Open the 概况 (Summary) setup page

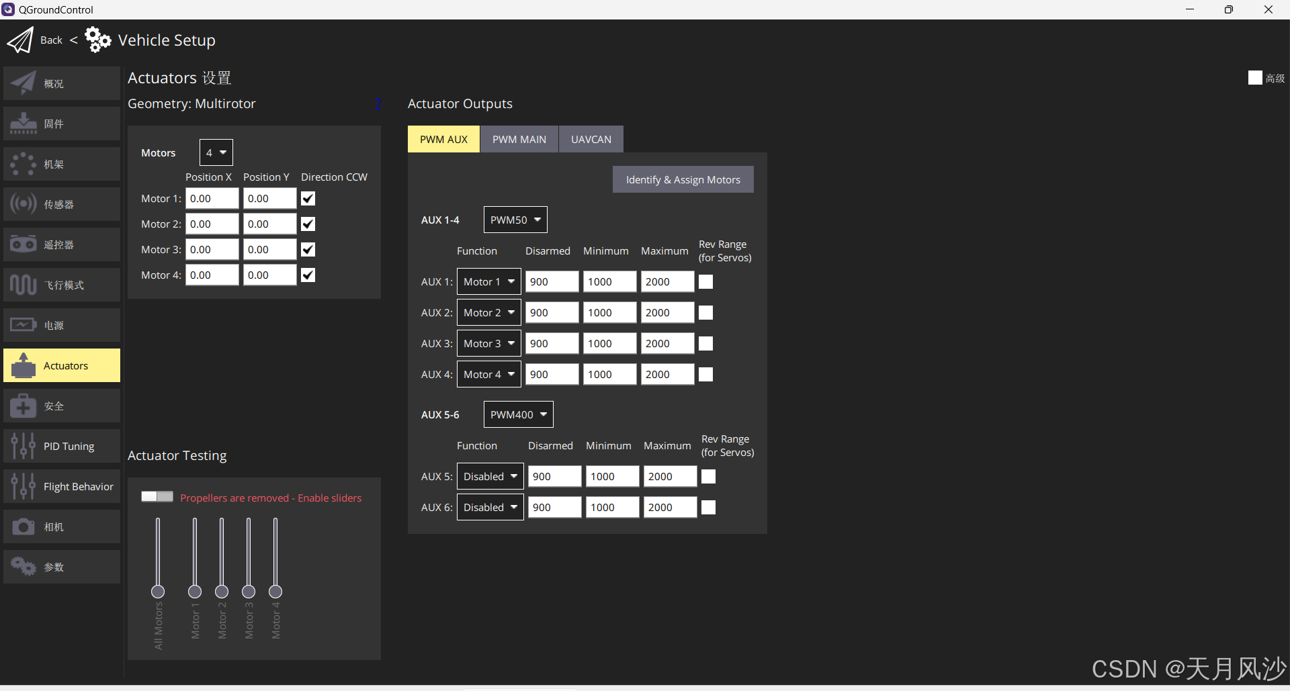[61, 83]
